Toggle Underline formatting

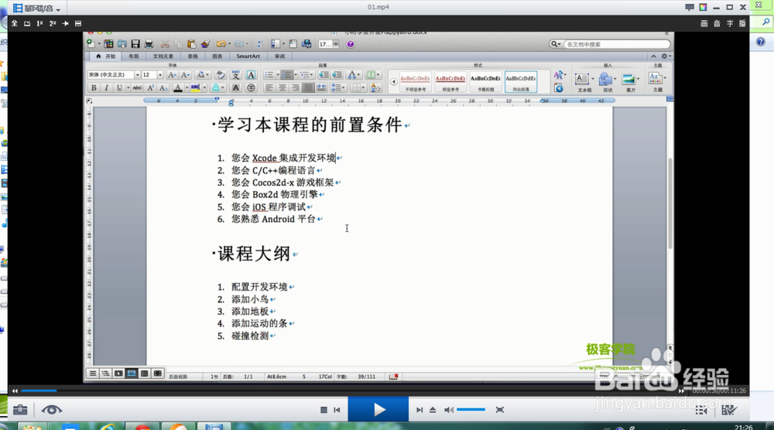pos(119,87)
